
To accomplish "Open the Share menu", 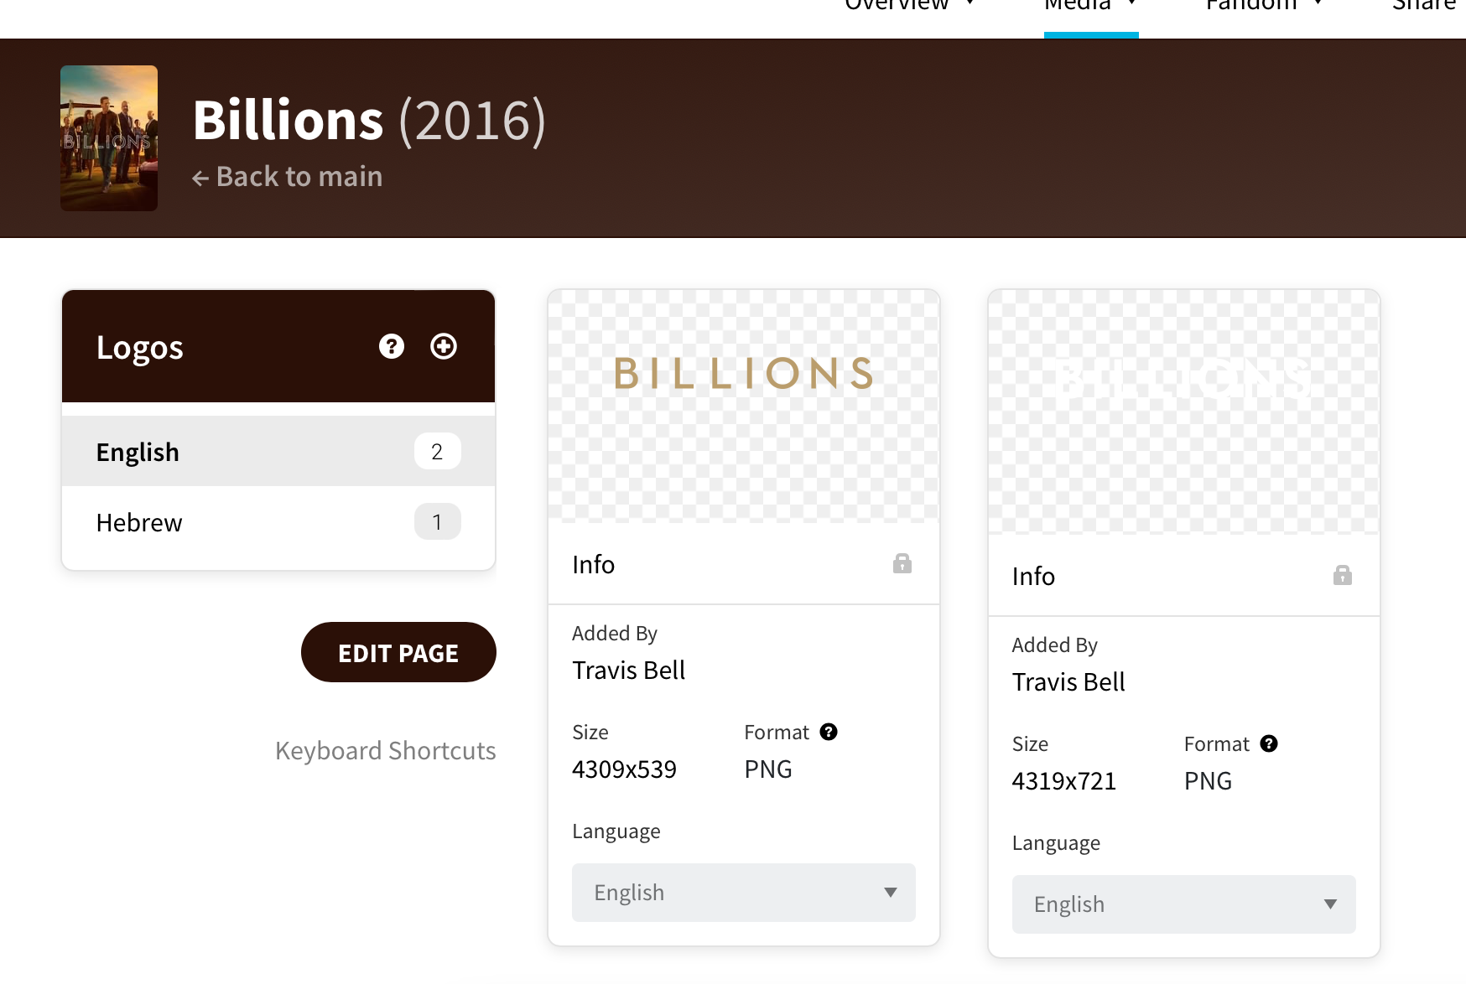I will click(x=1424, y=5).
